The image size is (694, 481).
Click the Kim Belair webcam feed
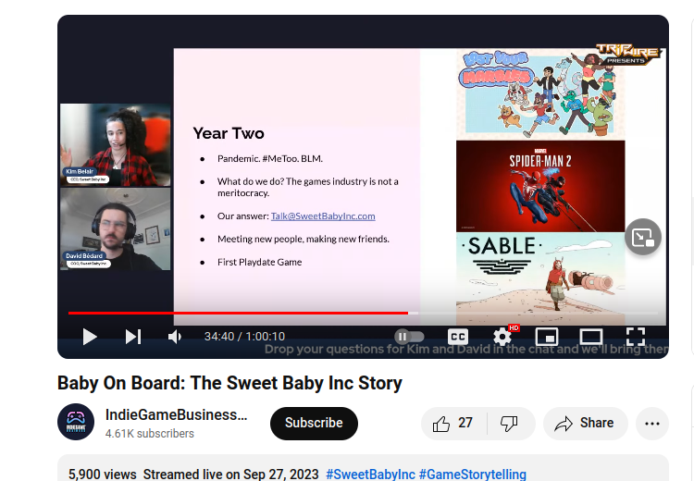coord(115,144)
